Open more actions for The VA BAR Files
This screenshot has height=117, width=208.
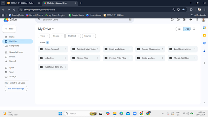tap(195, 58)
